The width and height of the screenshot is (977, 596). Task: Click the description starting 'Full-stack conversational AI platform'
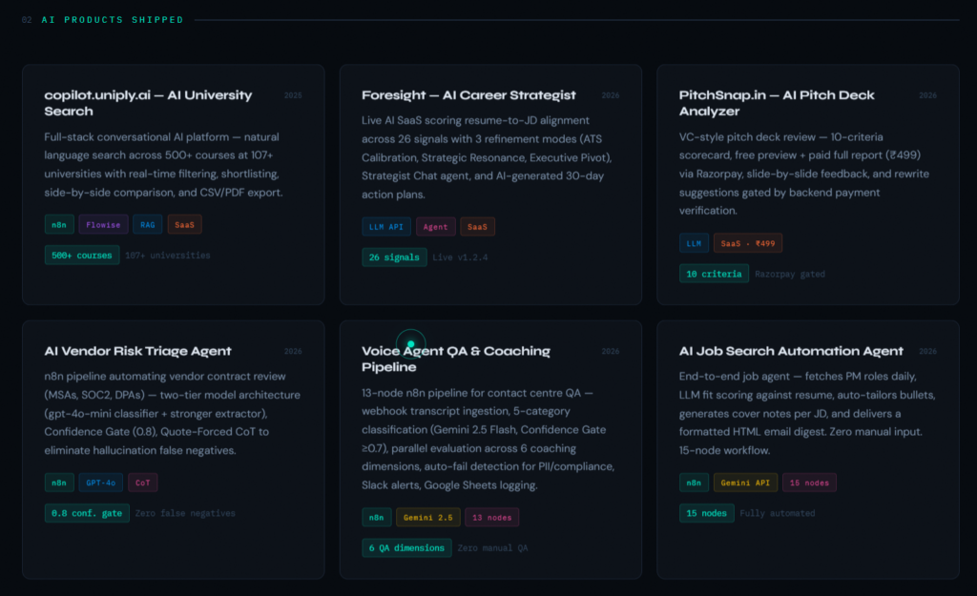pos(163,164)
